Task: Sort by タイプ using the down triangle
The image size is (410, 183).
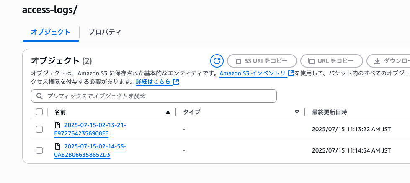Action: pos(297,112)
